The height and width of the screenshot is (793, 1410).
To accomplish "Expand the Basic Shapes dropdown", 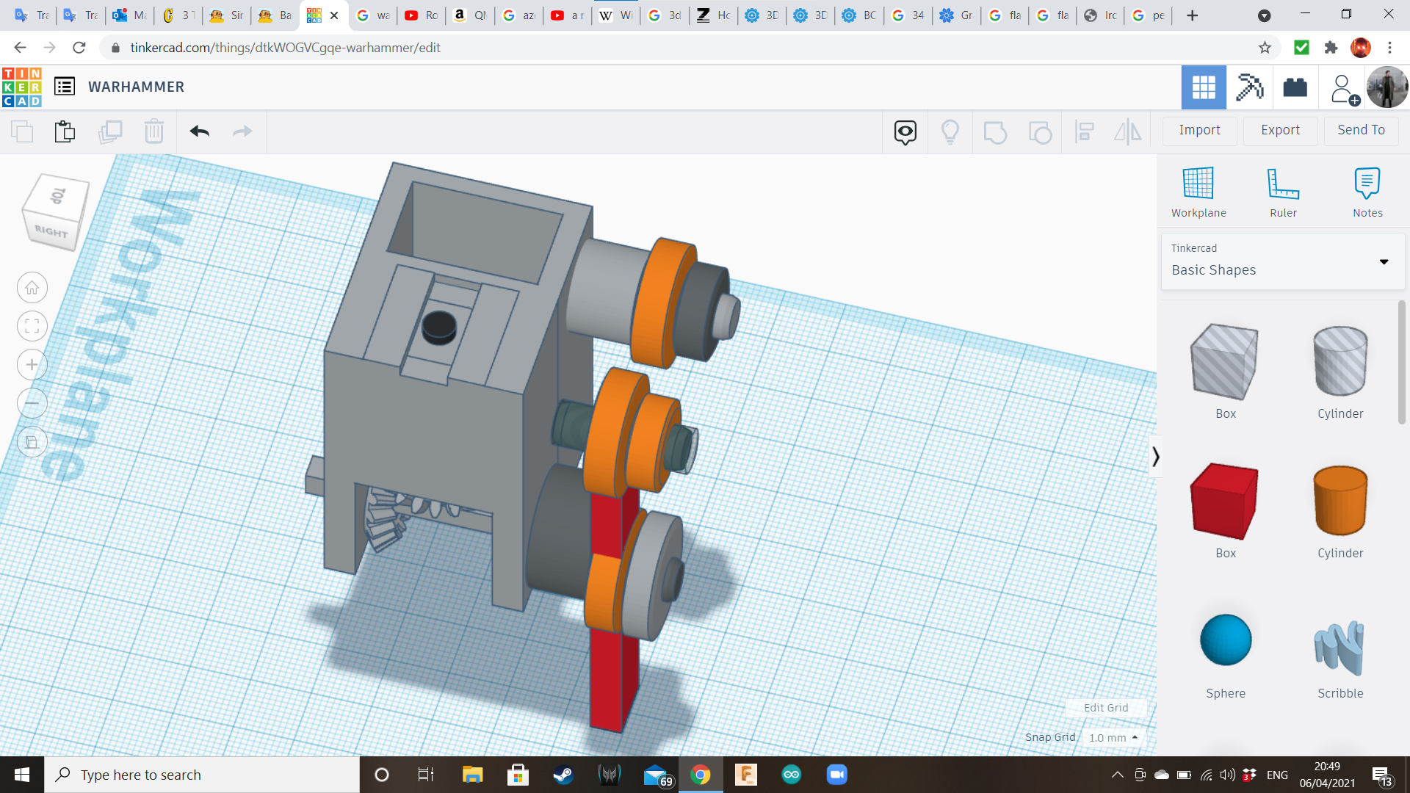I will [x=1384, y=261].
